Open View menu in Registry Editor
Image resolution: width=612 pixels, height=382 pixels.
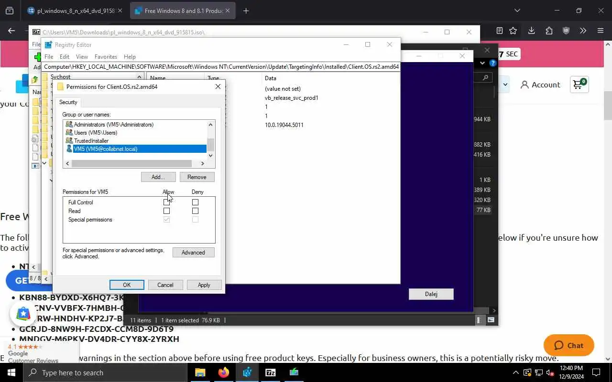(82, 56)
